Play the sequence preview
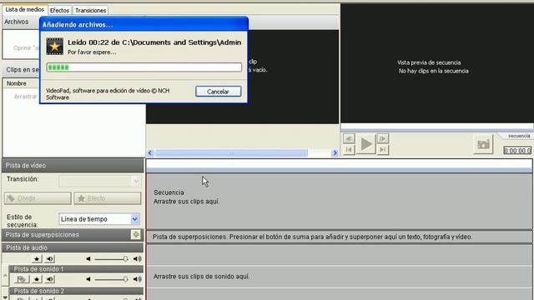Screen dimensions: 534x300 click(366, 144)
